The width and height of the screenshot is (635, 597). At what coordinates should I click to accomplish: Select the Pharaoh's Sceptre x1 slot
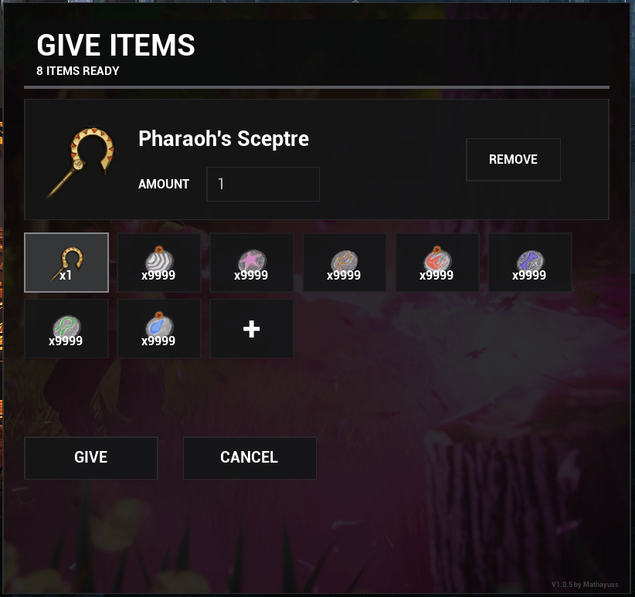[66, 263]
